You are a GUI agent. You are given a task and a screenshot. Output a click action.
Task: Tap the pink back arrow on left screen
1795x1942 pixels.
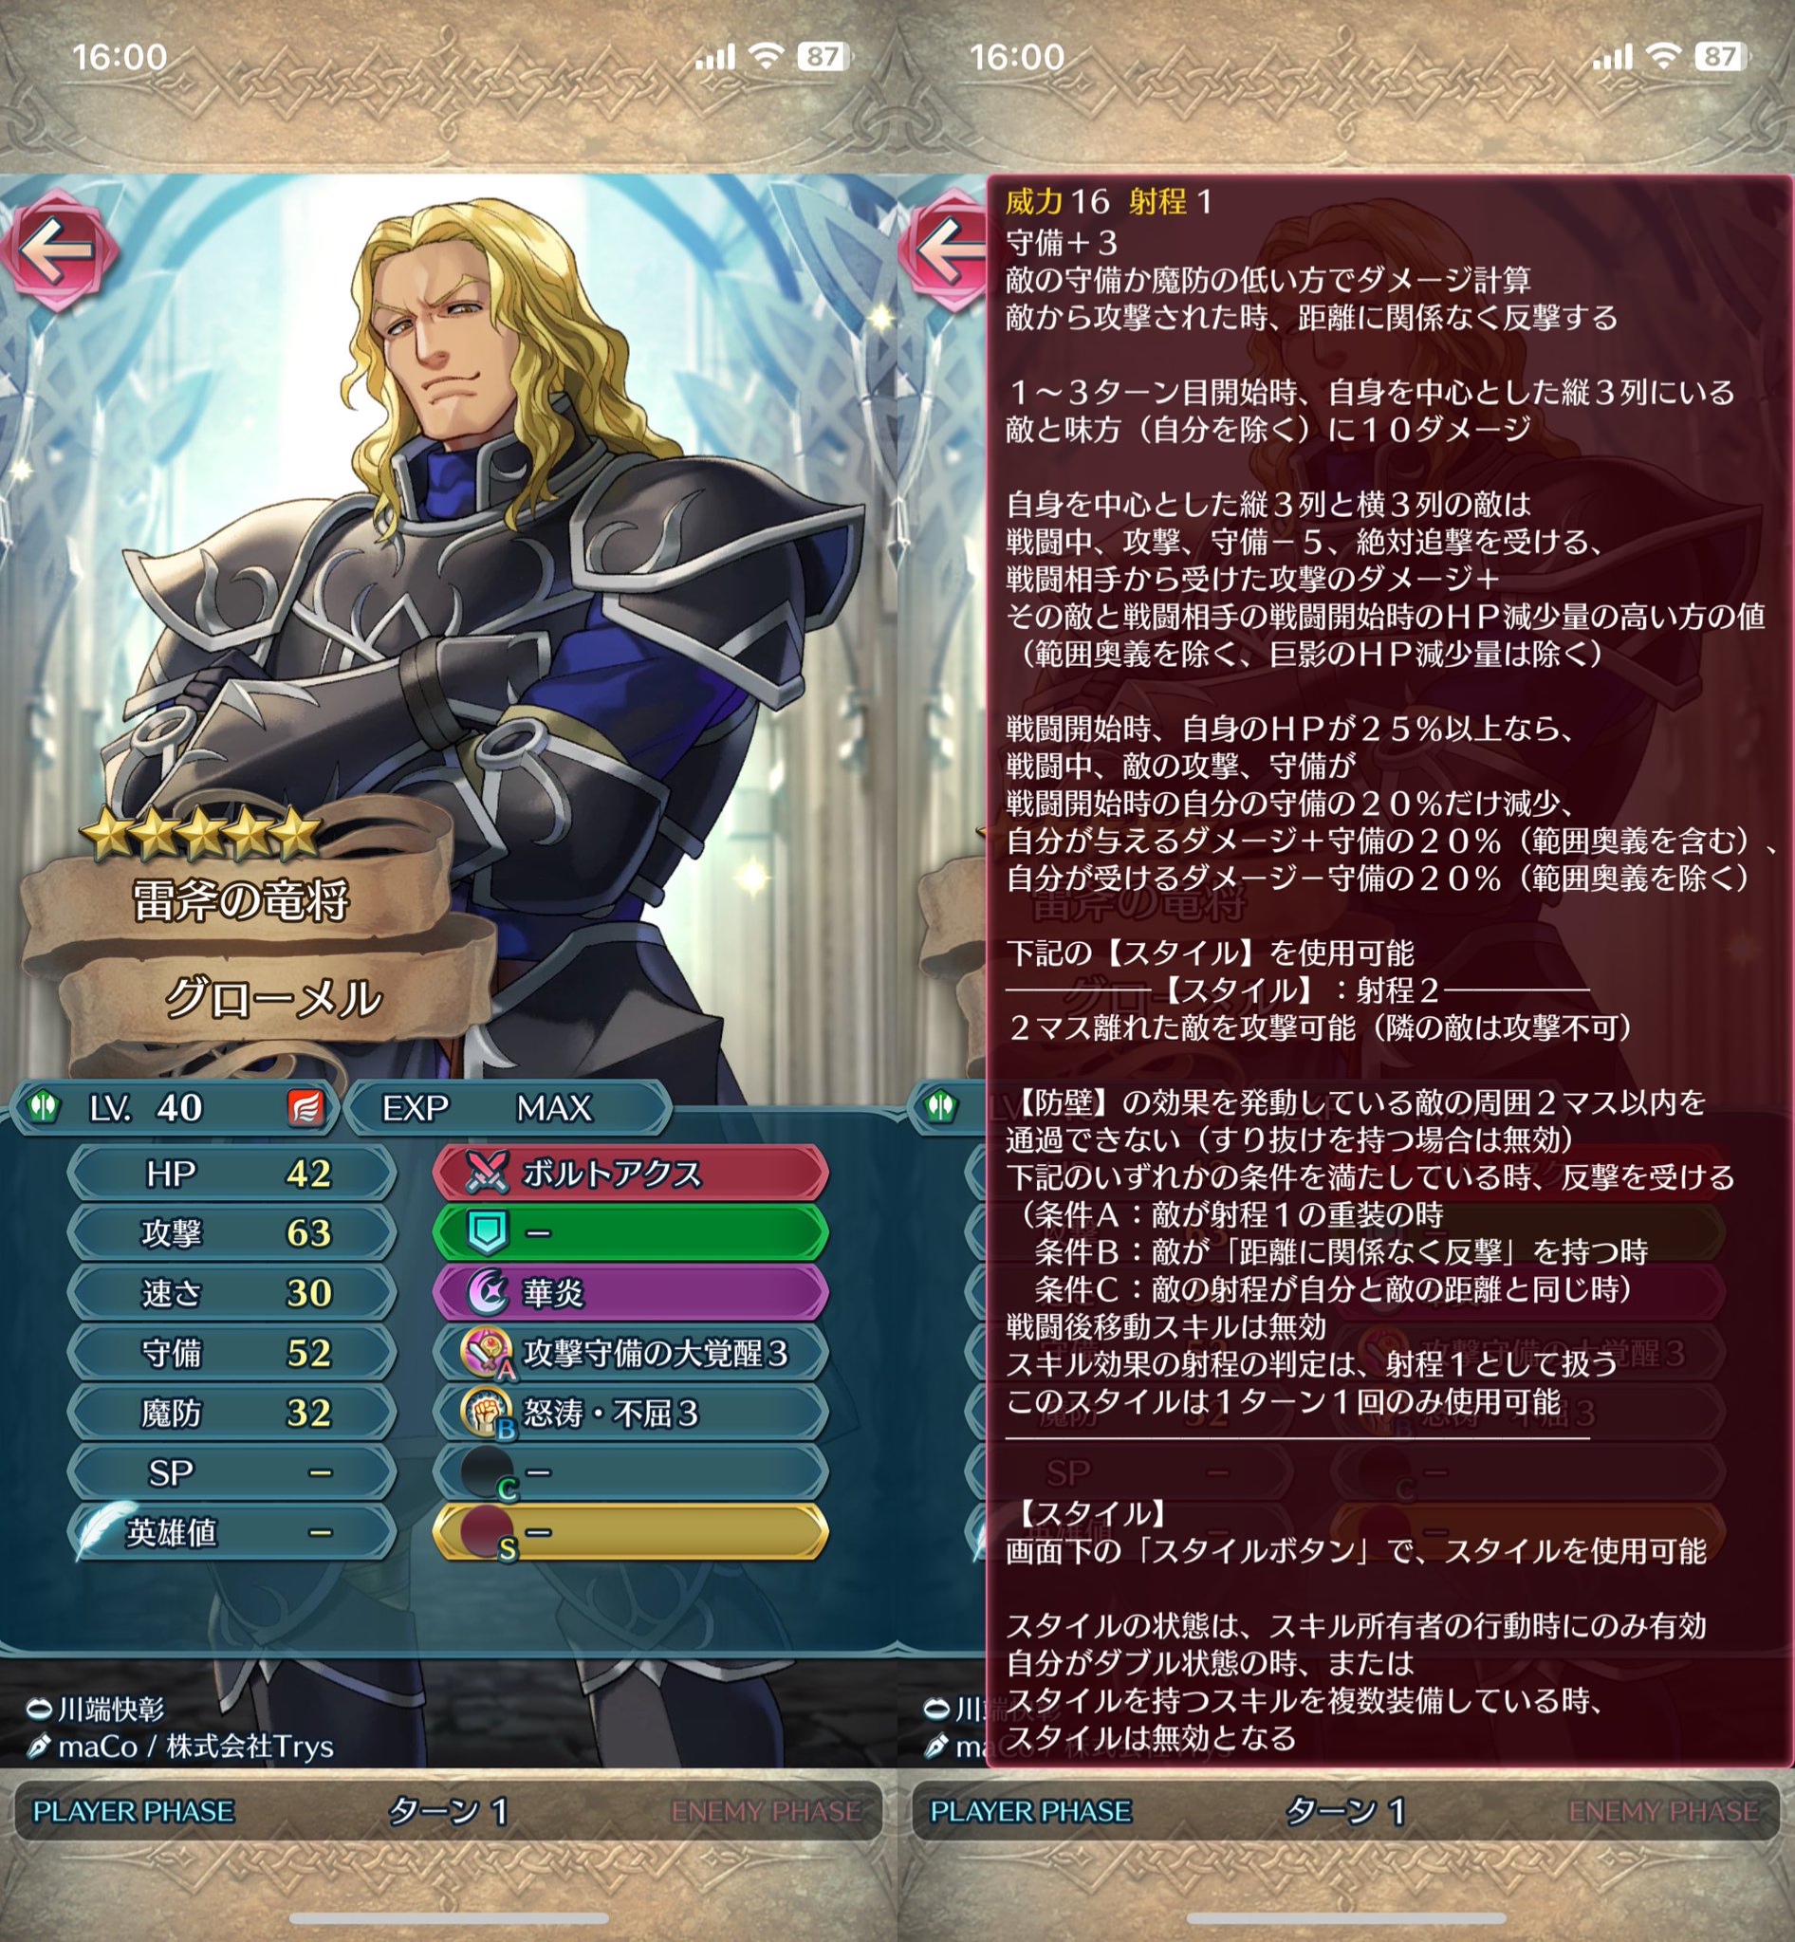tap(58, 250)
